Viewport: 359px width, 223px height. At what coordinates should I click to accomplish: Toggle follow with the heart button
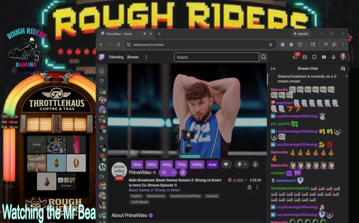(x=226, y=164)
